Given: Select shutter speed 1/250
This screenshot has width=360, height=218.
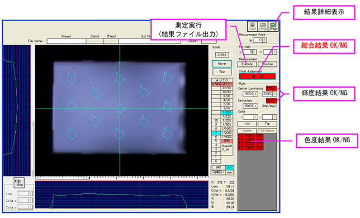Looking at the screenshot, I should [226, 120].
